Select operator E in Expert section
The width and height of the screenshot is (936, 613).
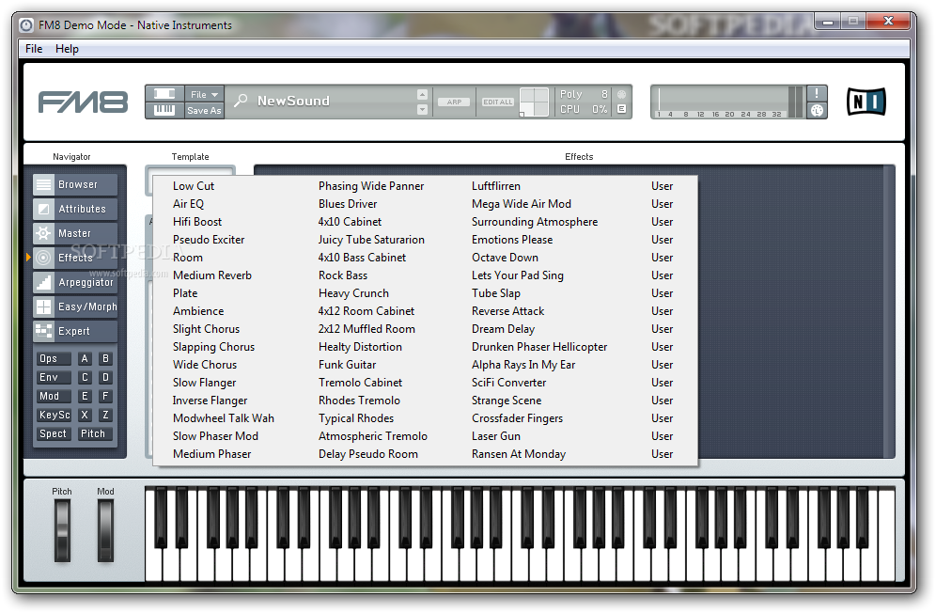pos(85,396)
